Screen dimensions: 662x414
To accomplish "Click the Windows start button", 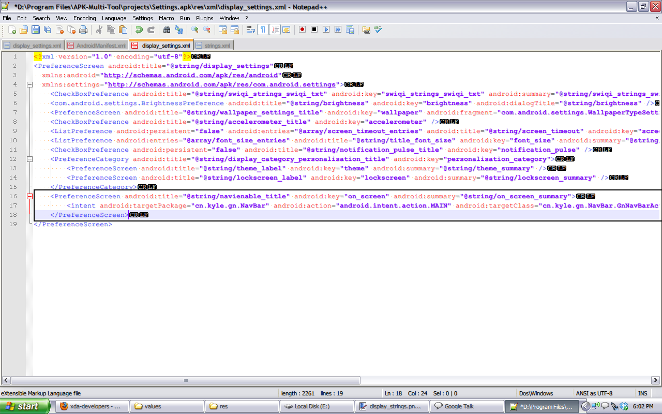I will click(25, 406).
